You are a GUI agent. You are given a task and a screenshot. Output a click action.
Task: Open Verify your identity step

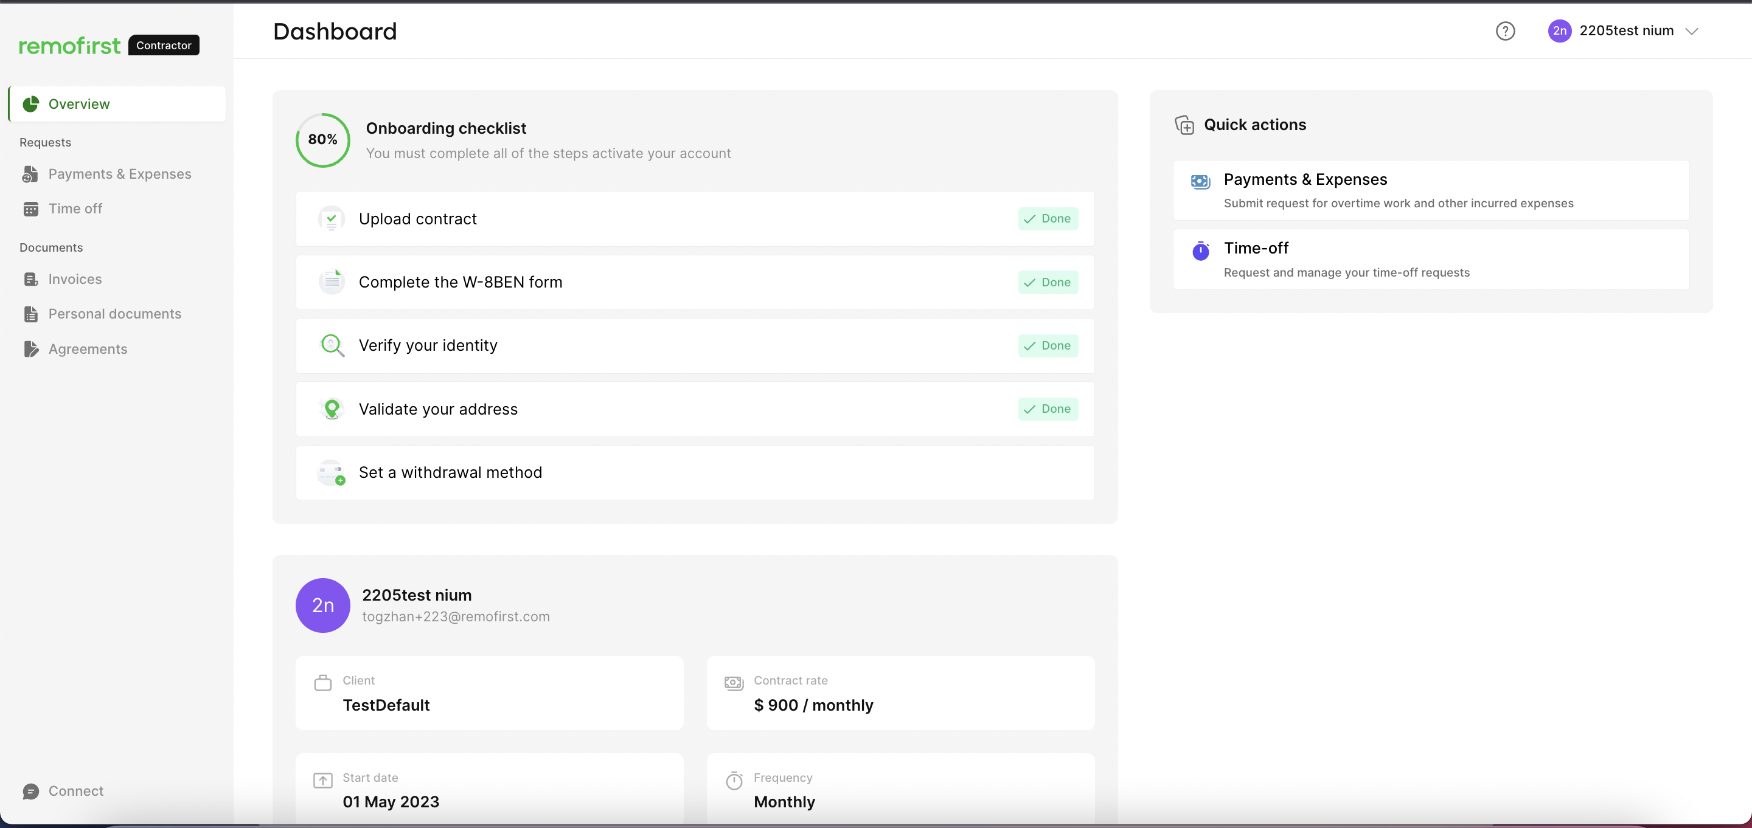[694, 345]
